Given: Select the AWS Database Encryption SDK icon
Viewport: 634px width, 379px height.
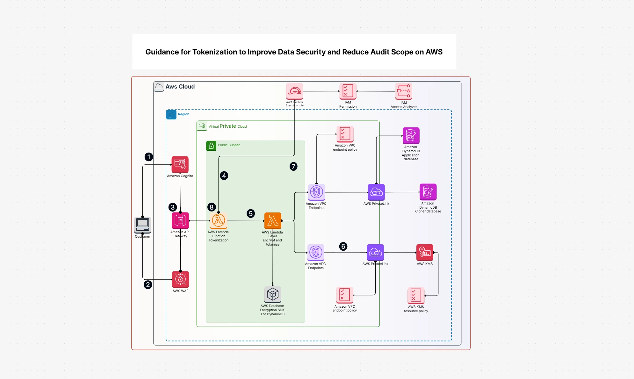Looking at the screenshot, I should point(273,294).
